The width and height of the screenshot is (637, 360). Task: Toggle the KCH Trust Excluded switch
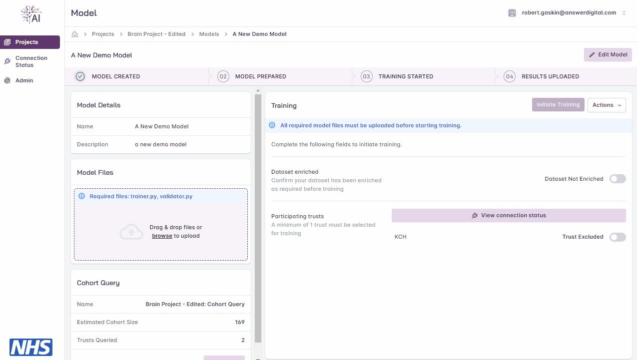pos(618,237)
